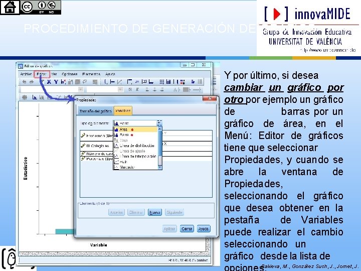361x271 pixels.
Task: Click the Cerrar button
Action: [x=187, y=229]
